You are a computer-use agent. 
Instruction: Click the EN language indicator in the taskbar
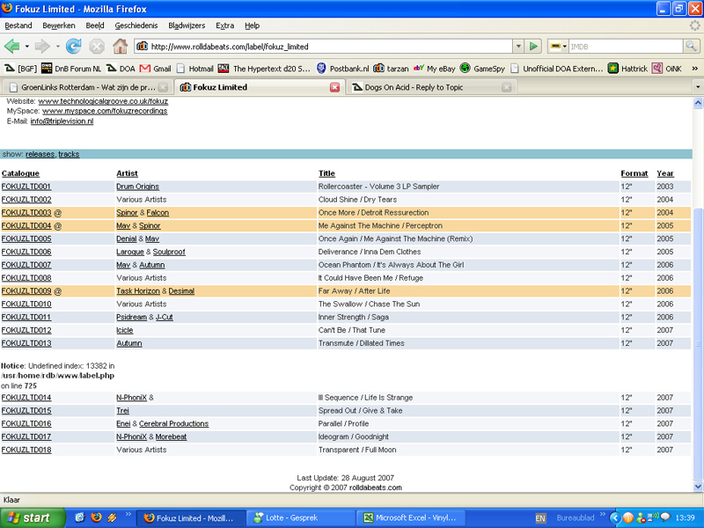(x=540, y=518)
